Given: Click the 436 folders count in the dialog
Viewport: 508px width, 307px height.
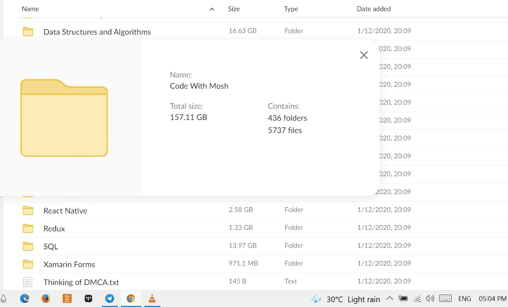Looking at the screenshot, I should 288,118.
